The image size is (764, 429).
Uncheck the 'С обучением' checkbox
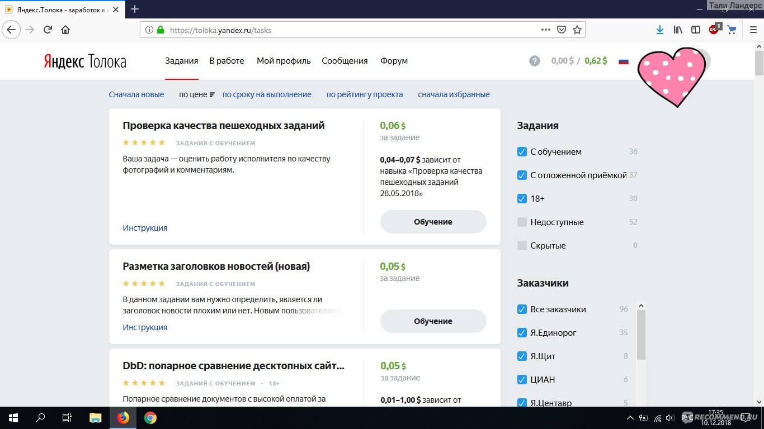click(522, 152)
